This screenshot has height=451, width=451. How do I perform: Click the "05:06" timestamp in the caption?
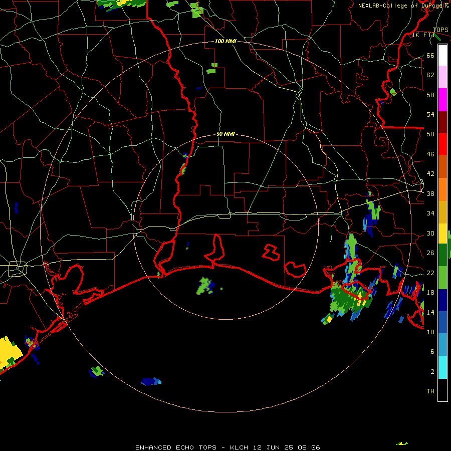(309, 447)
